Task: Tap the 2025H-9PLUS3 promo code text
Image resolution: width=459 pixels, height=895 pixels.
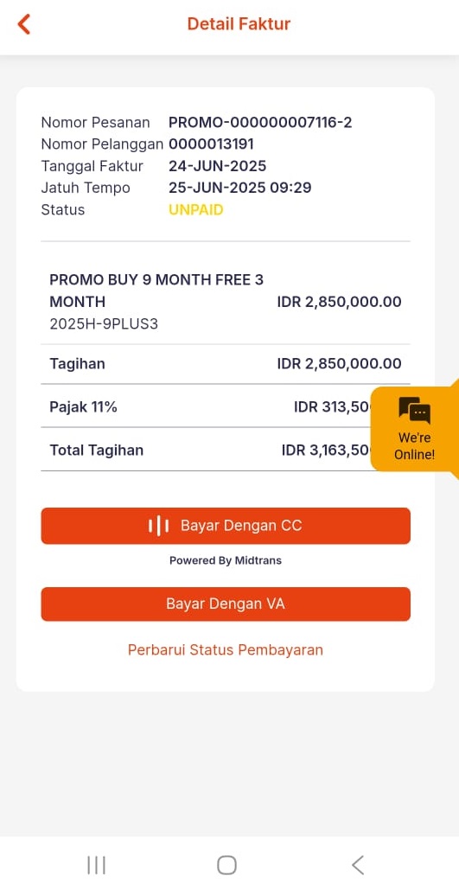Action: pyautogui.click(x=104, y=324)
